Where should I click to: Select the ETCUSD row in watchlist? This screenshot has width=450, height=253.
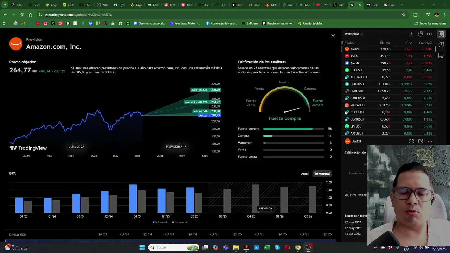tap(388, 70)
